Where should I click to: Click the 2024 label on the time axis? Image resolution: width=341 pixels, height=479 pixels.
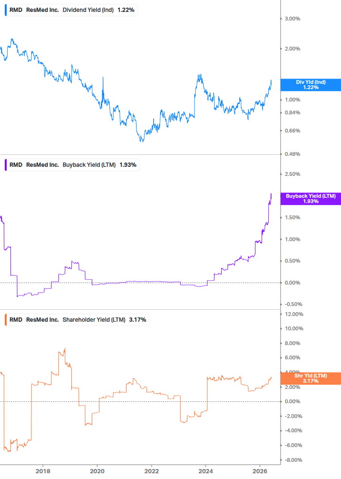click(x=206, y=471)
